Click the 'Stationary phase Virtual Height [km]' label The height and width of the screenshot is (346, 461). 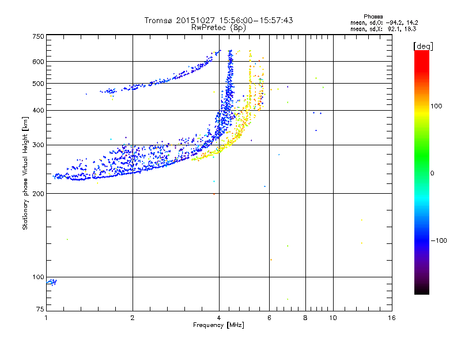(x=25, y=174)
